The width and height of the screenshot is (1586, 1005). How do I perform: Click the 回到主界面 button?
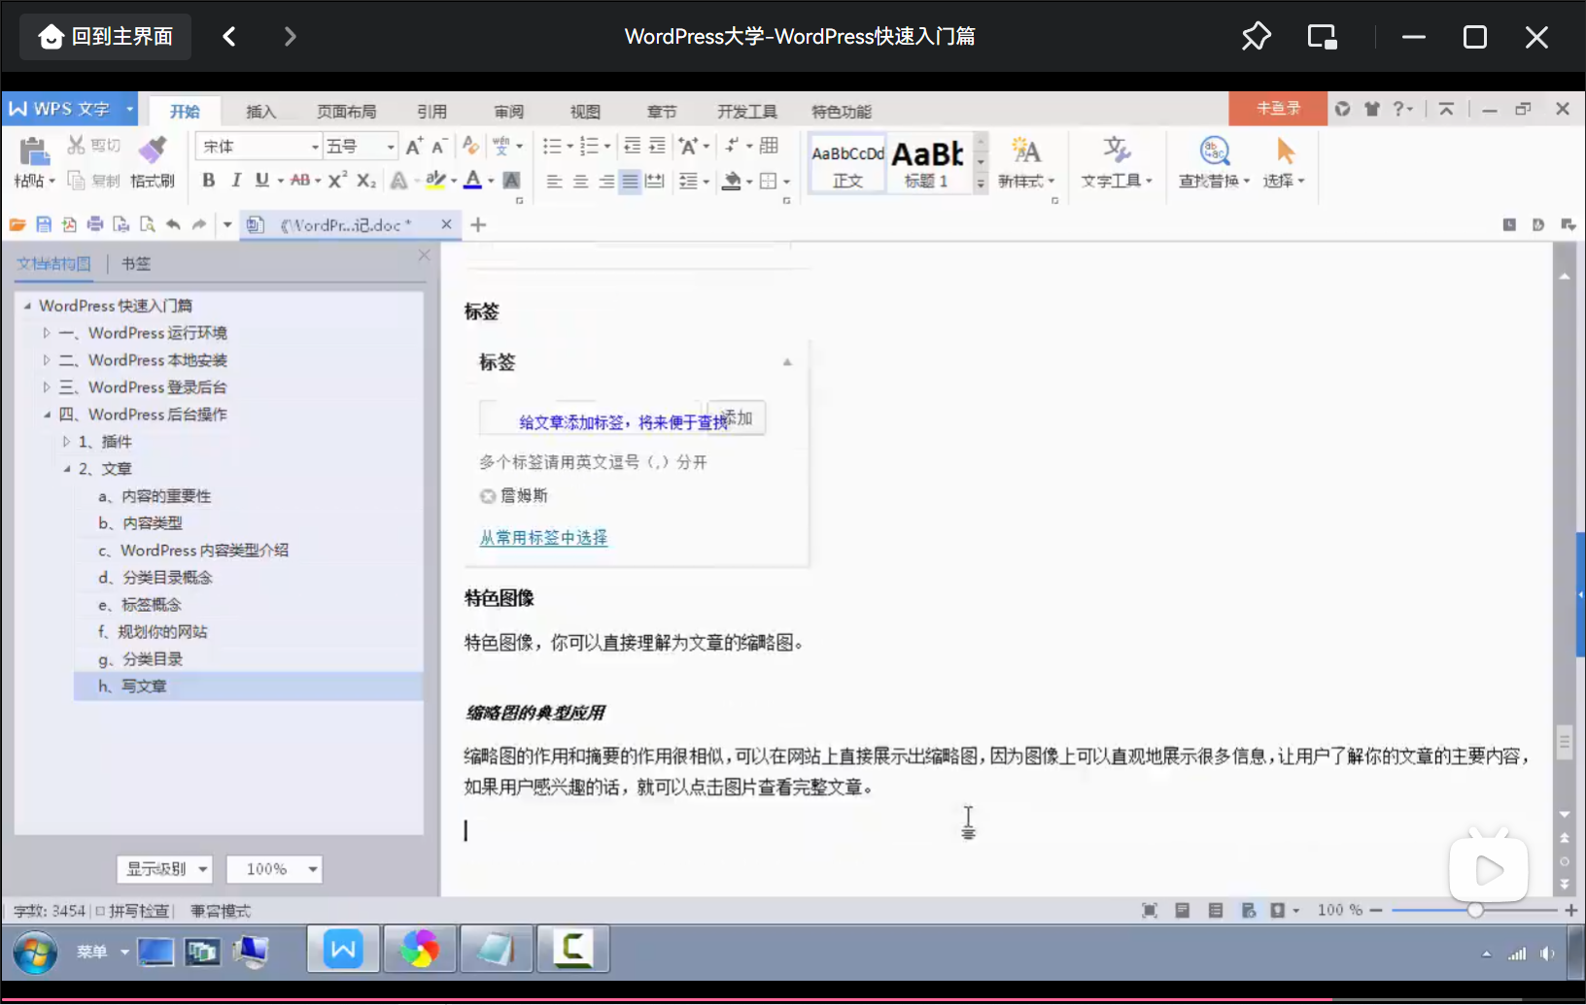[105, 37]
